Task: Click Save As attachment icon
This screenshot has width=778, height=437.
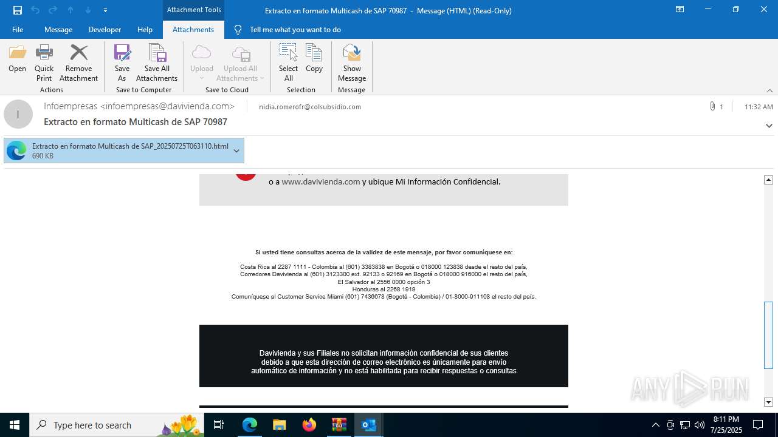Action: click(x=122, y=63)
